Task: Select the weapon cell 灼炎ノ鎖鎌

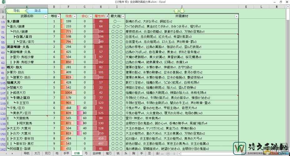Action: tap(27, 32)
